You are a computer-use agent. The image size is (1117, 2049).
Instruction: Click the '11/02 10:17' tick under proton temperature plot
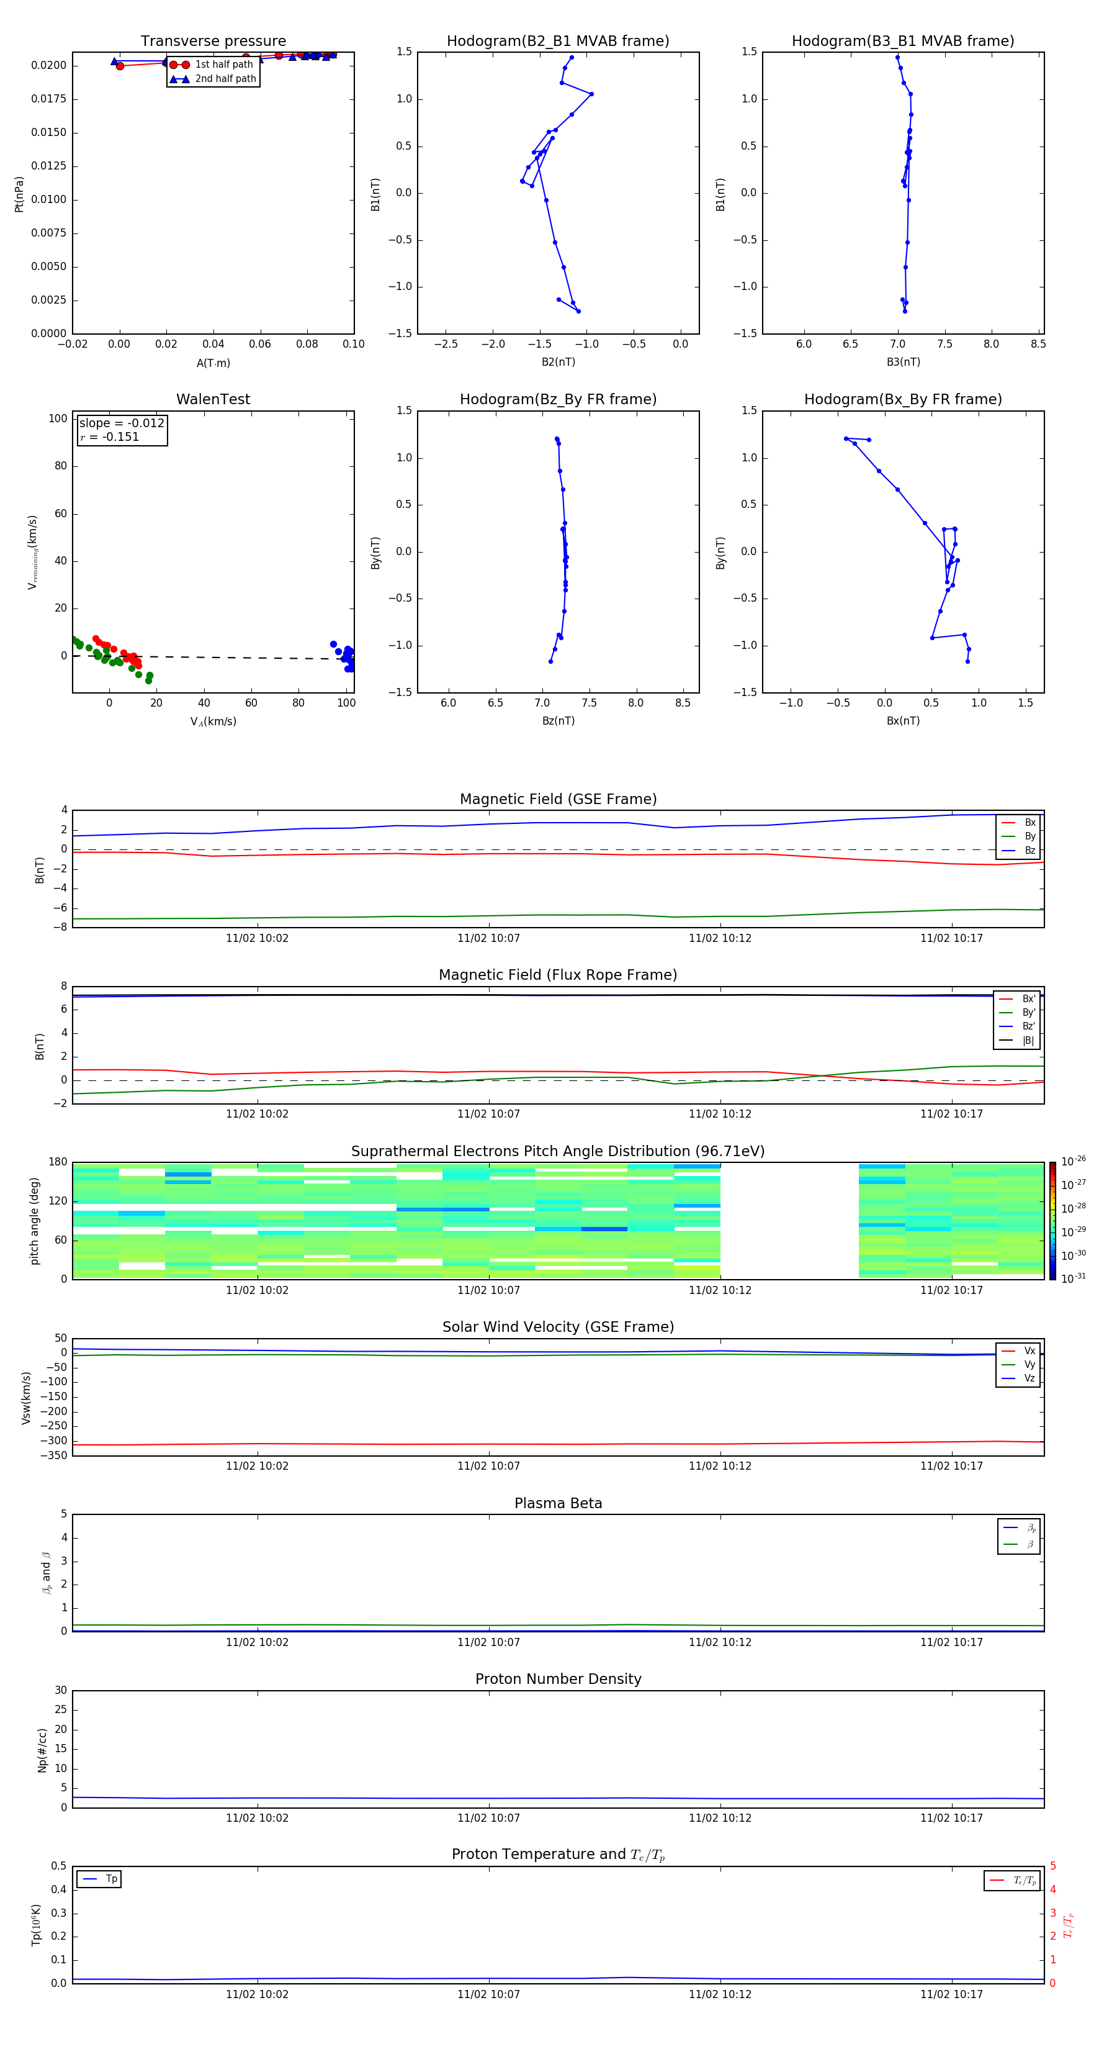[951, 1994]
